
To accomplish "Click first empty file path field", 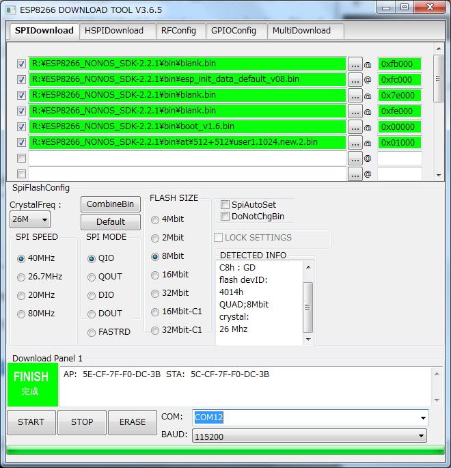I will pos(187,159).
